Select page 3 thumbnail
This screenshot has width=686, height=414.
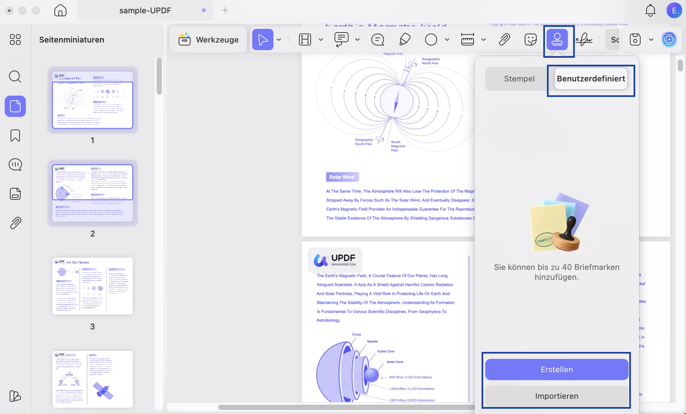point(92,286)
